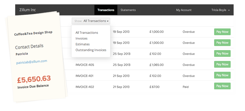Open the Transactions tab
This screenshot has height=111, width=245.
106,10
